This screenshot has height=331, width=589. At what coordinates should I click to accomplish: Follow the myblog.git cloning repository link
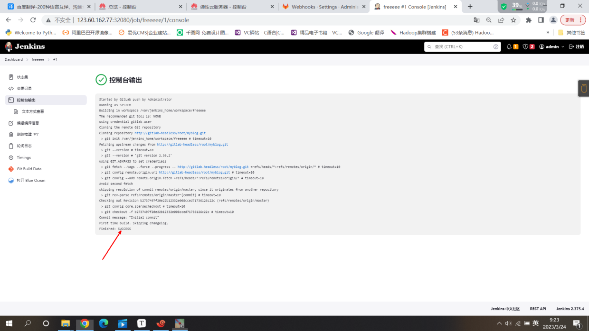point(170,133)
